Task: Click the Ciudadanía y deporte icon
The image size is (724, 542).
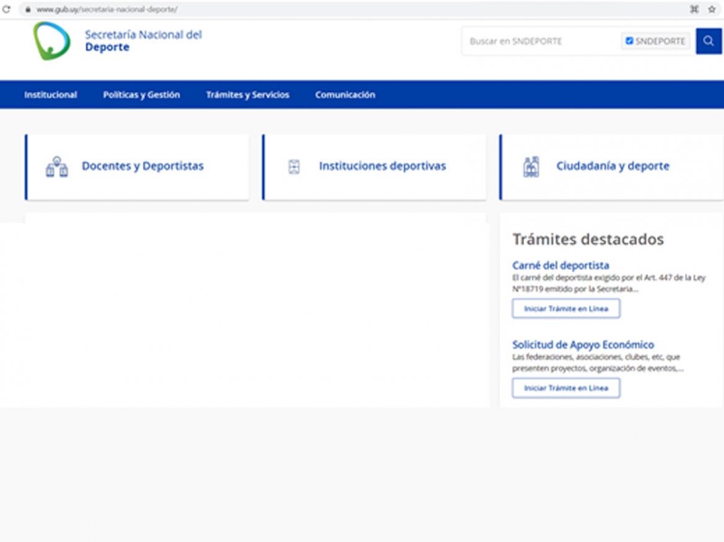Action: [x=531, y=167]
